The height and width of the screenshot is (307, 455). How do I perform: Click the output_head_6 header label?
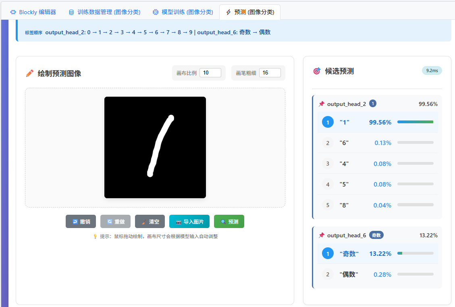(x=347, y=235)
